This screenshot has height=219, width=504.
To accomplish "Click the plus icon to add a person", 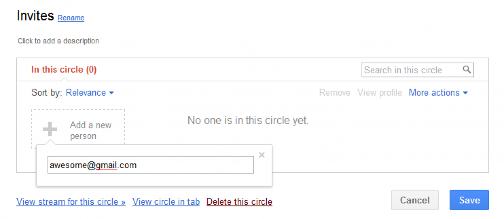I will point(50,130).
